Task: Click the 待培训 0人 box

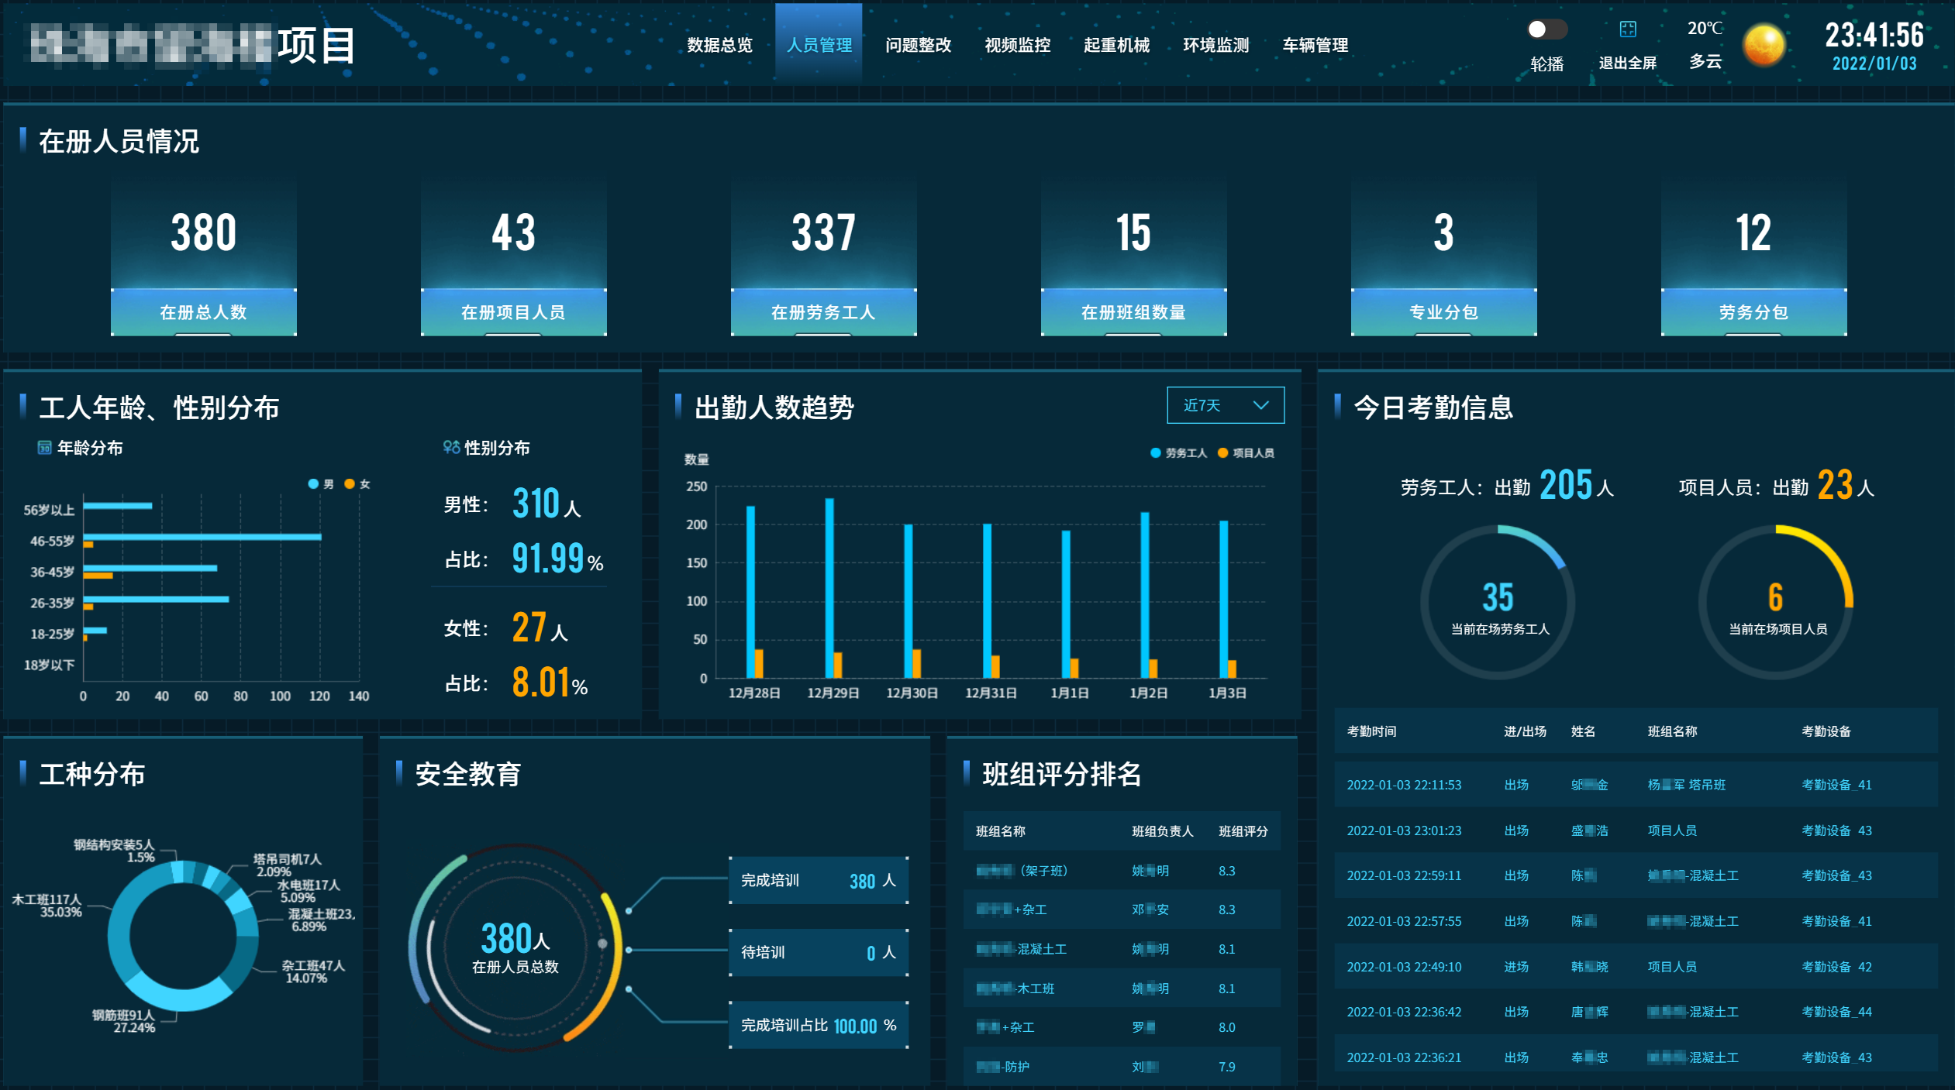Action: click(x=819, y=952)
